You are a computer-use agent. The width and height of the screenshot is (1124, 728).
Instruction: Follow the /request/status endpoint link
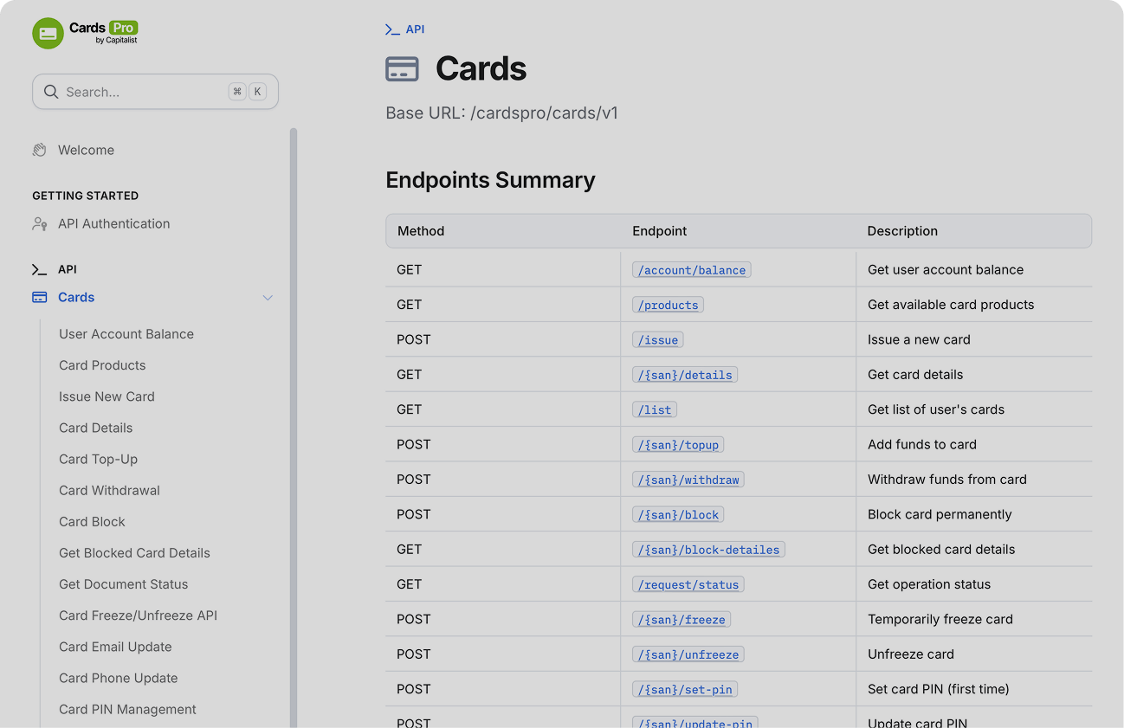coord(688,584)
